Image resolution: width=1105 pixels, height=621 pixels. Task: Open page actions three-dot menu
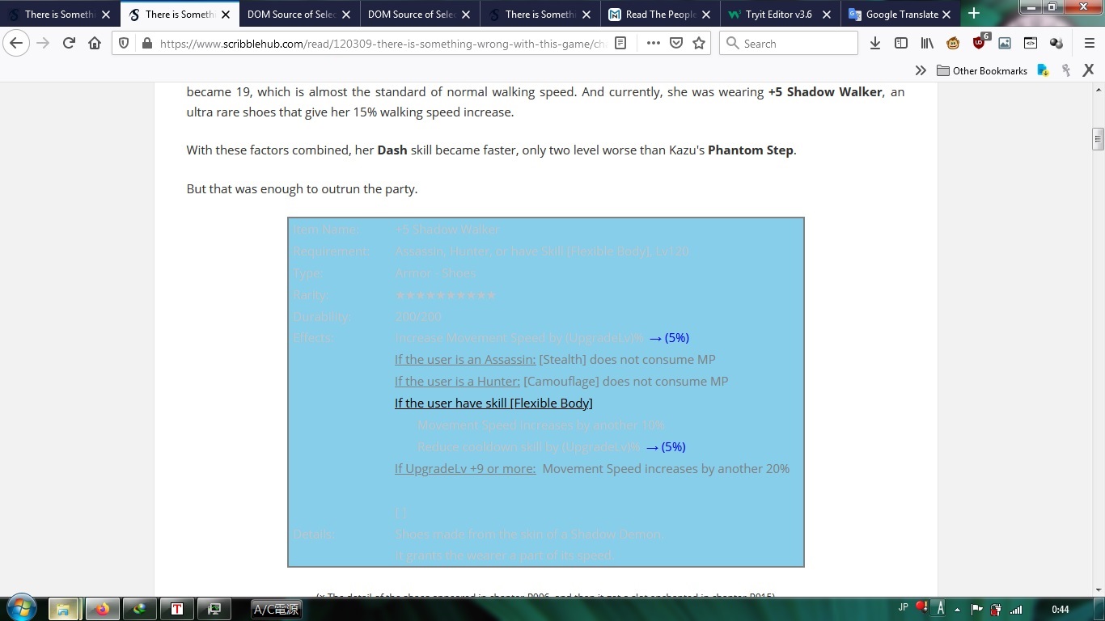[x=653, y=44]
